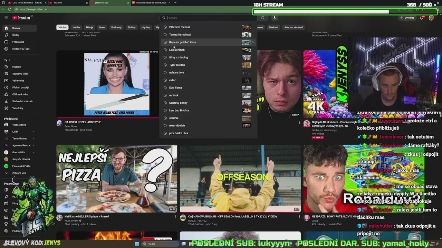This screenshot has height=248, width=442.
Task: Open the NEJLEPŠÍ PIZZA video thumbnail
Action: coord(117,178)
